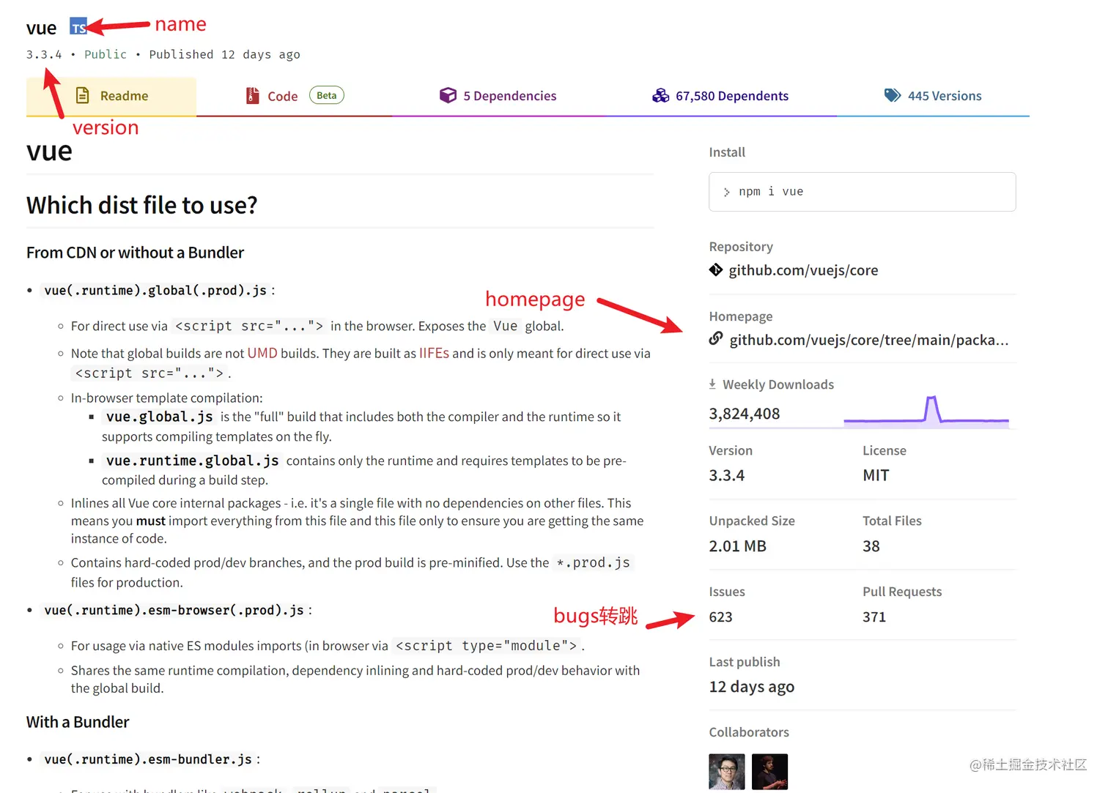Image resolution: width=1108 pixels, height=793 pixels.
Task: Click the Collaborators label
Action: [x=749, y=732]
